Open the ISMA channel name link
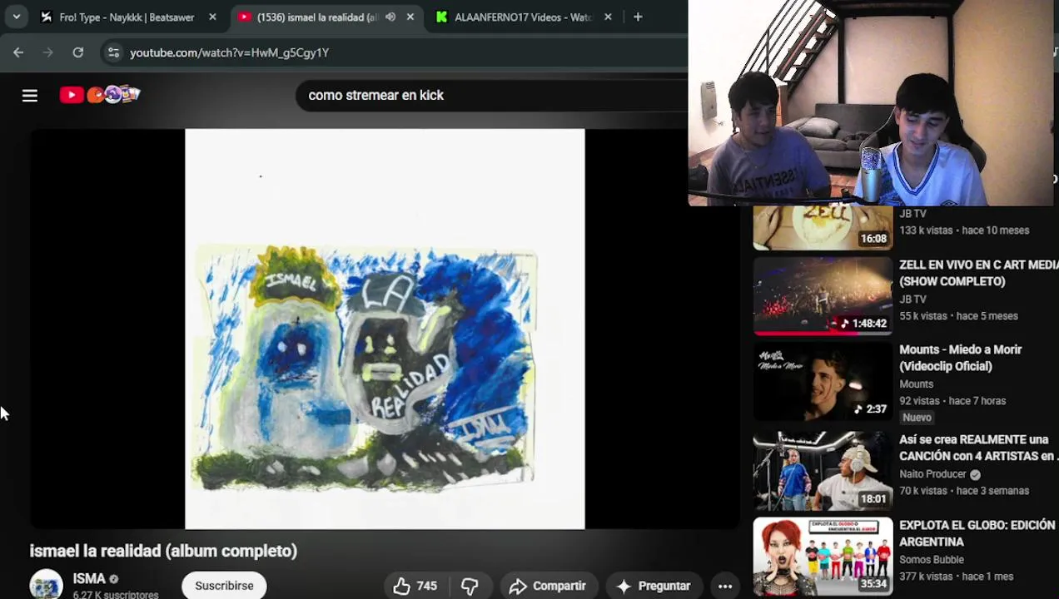Image resolution: width=1059 pixels, height=599 pixels. pyautogui.click(x=89, y=578)
